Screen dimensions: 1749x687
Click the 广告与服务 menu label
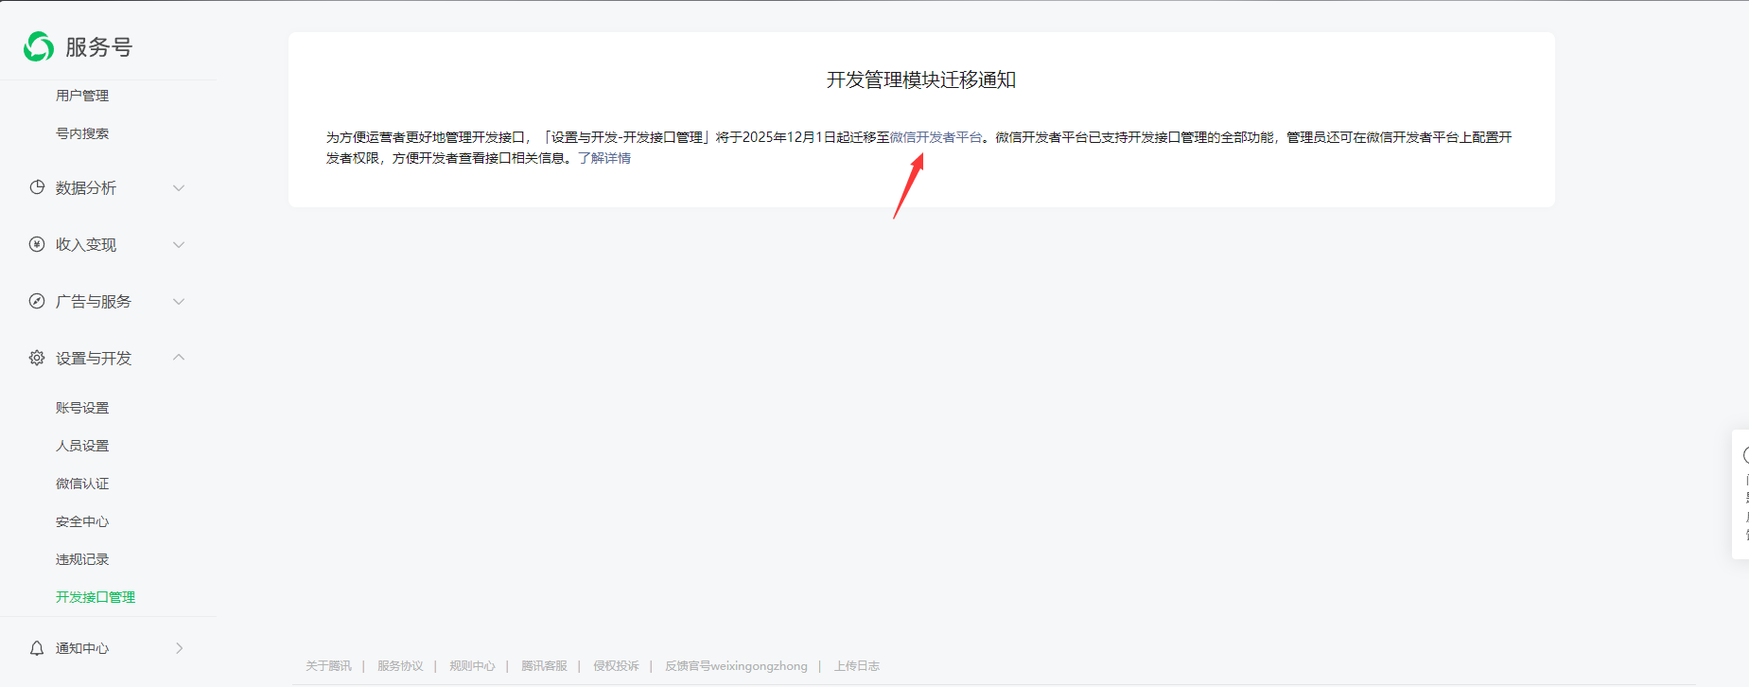pos(94,301)
